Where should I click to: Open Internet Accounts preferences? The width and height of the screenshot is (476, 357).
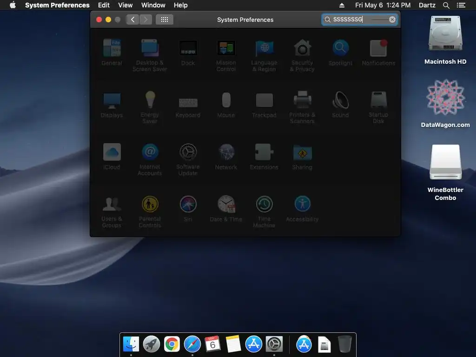(150, 159)
